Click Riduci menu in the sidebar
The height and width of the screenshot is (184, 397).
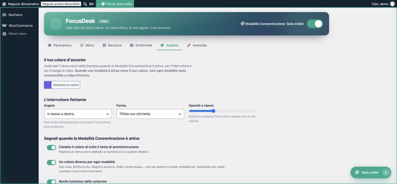(x=19, y=34)
